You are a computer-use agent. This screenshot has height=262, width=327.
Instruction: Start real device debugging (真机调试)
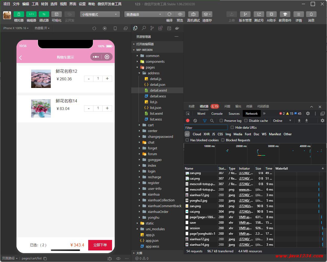tap(193, 14)
